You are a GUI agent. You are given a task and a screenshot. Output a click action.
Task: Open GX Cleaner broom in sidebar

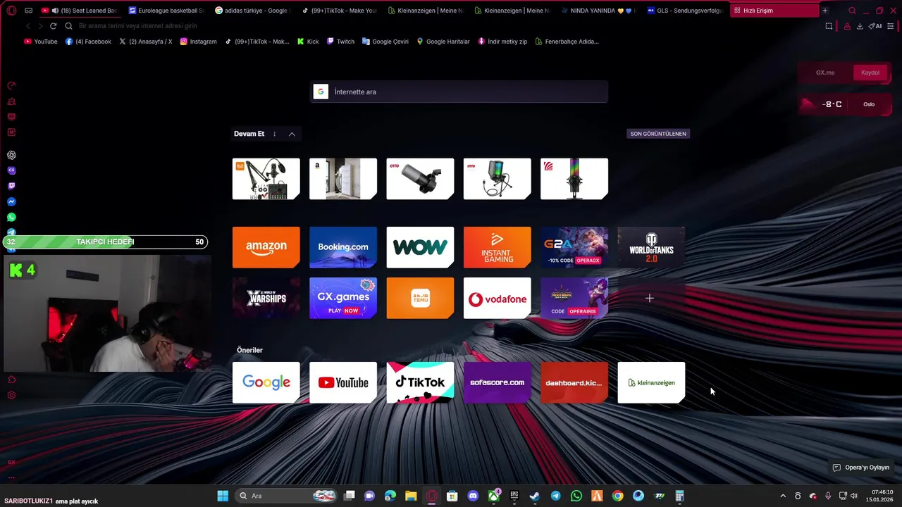pyautogui.click(x=11, y=101)
